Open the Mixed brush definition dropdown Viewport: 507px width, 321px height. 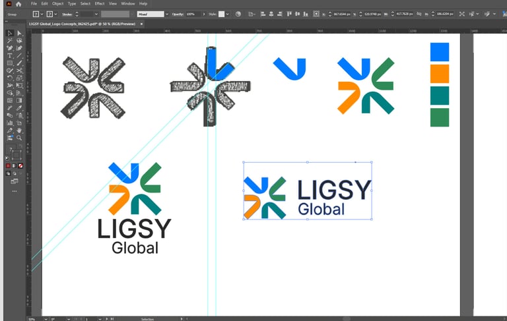[x=167, y=15]
